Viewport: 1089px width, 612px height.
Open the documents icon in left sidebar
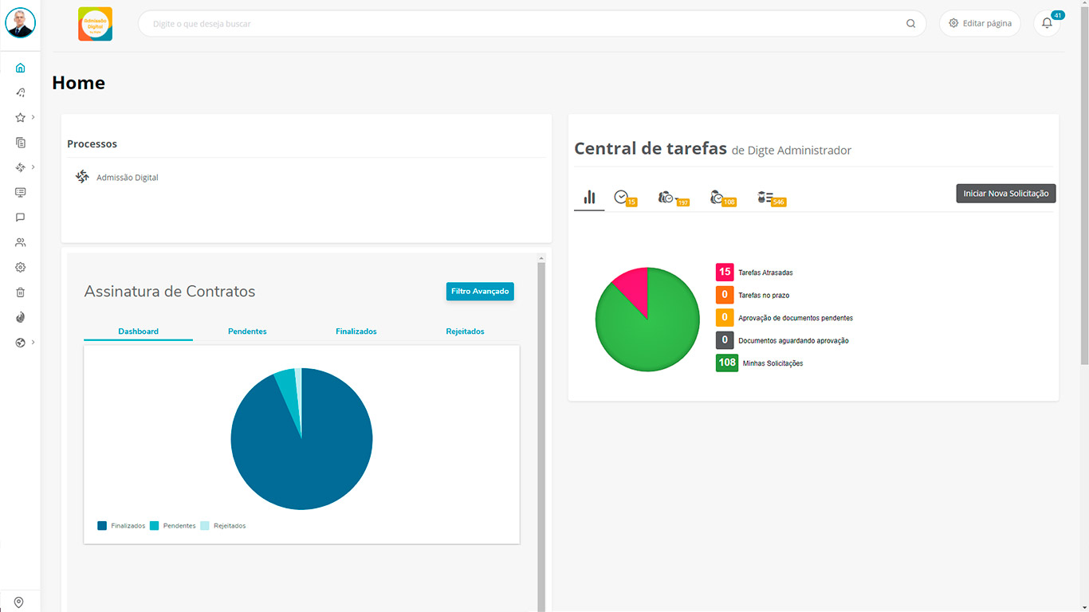click(21, 143)
